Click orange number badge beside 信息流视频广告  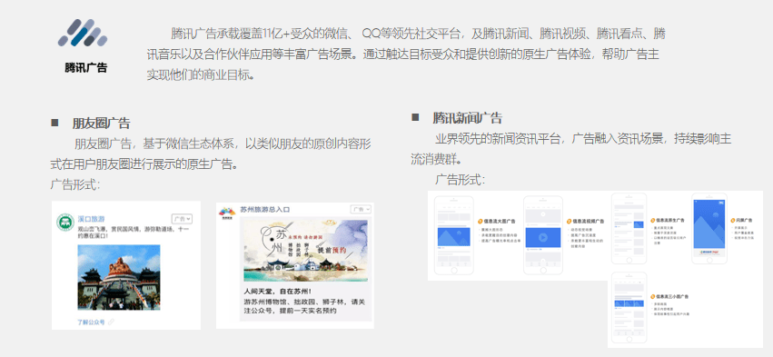[569, 222]
